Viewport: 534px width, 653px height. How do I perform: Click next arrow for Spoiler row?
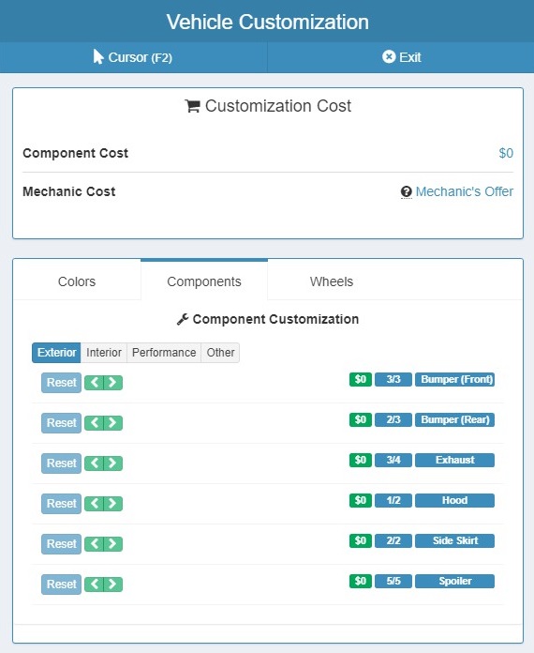(113, 585)
